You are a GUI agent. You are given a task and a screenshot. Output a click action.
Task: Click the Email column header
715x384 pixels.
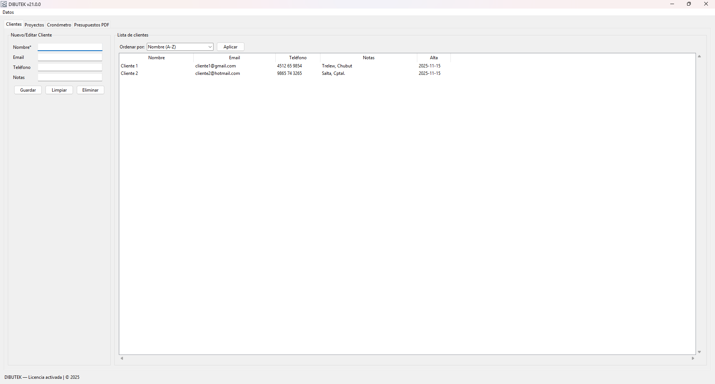coord(234,58)
